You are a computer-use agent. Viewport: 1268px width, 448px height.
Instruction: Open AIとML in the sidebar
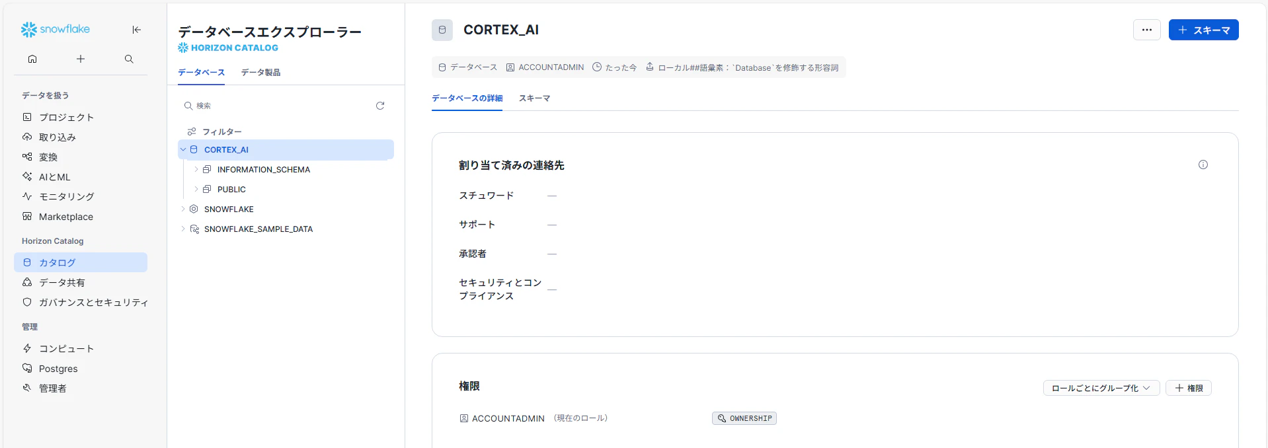pos(81,176)
